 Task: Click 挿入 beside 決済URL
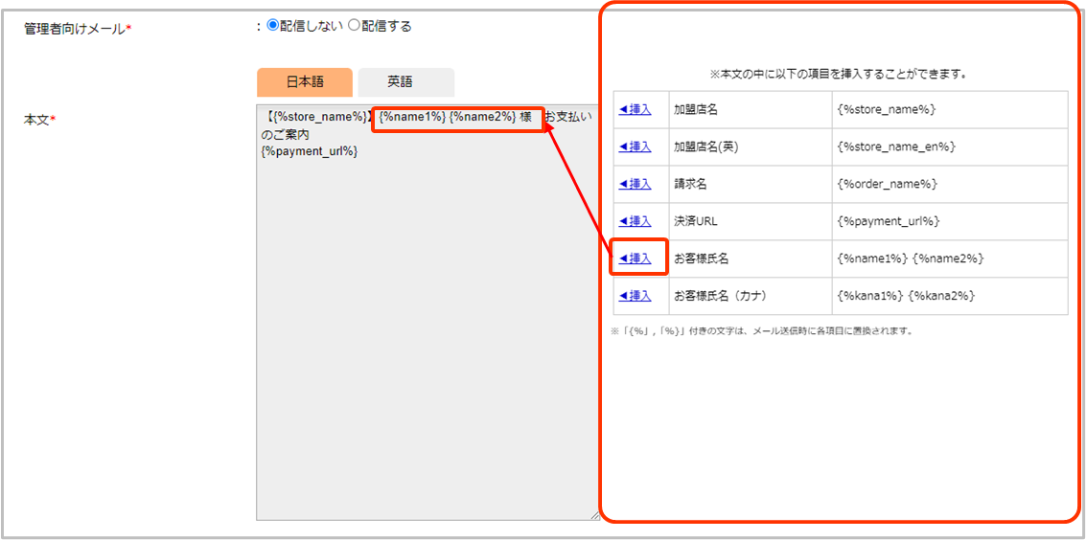(635, 221)
